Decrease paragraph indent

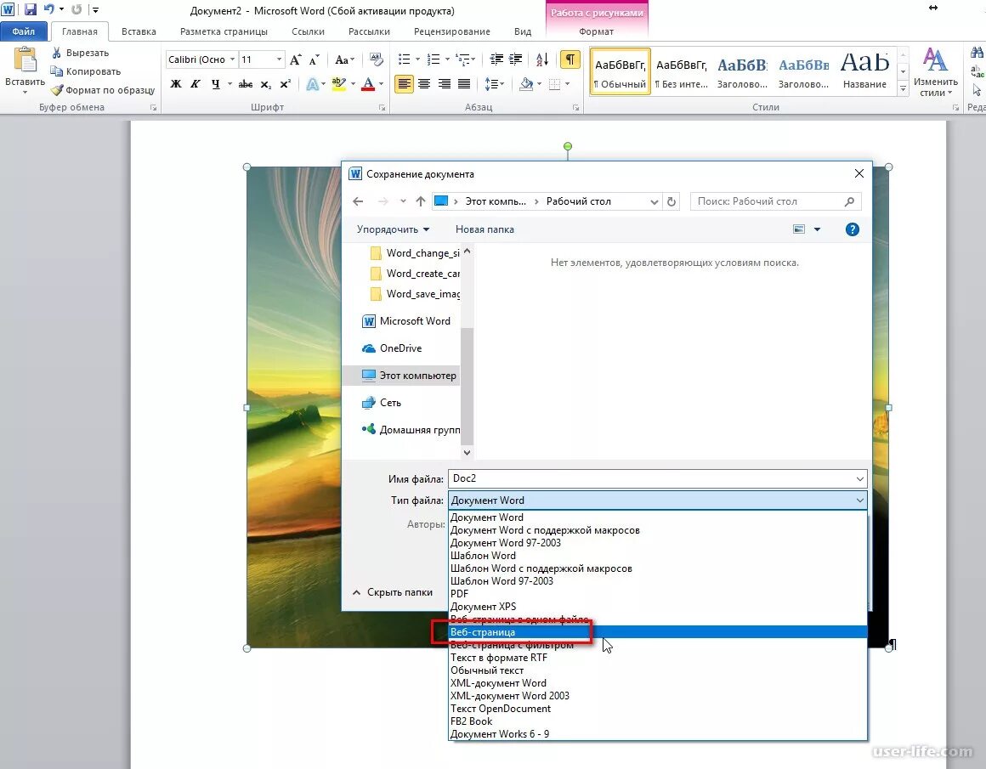(496, 59)
